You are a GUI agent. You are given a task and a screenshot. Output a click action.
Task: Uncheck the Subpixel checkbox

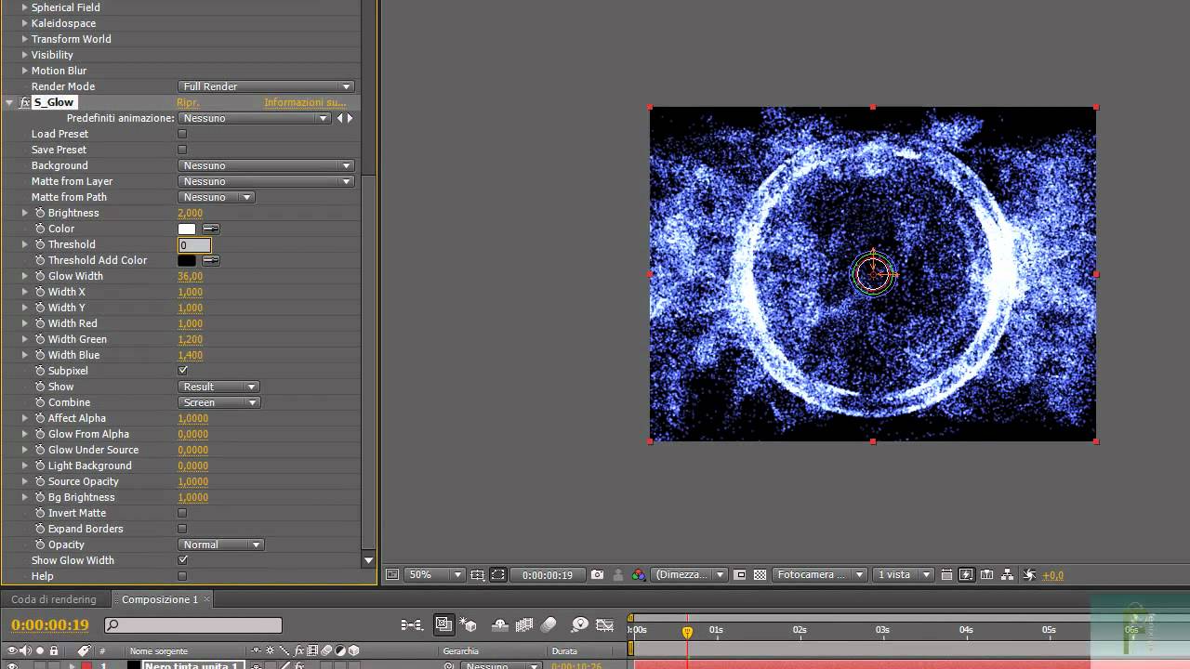(x=182, y=371)
